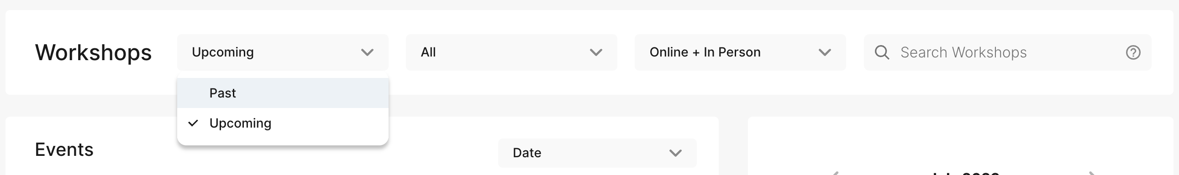Screen dimensions: 1179x175
Task: Go to the next calendar month arrow
Action: tap(1093, 173)
